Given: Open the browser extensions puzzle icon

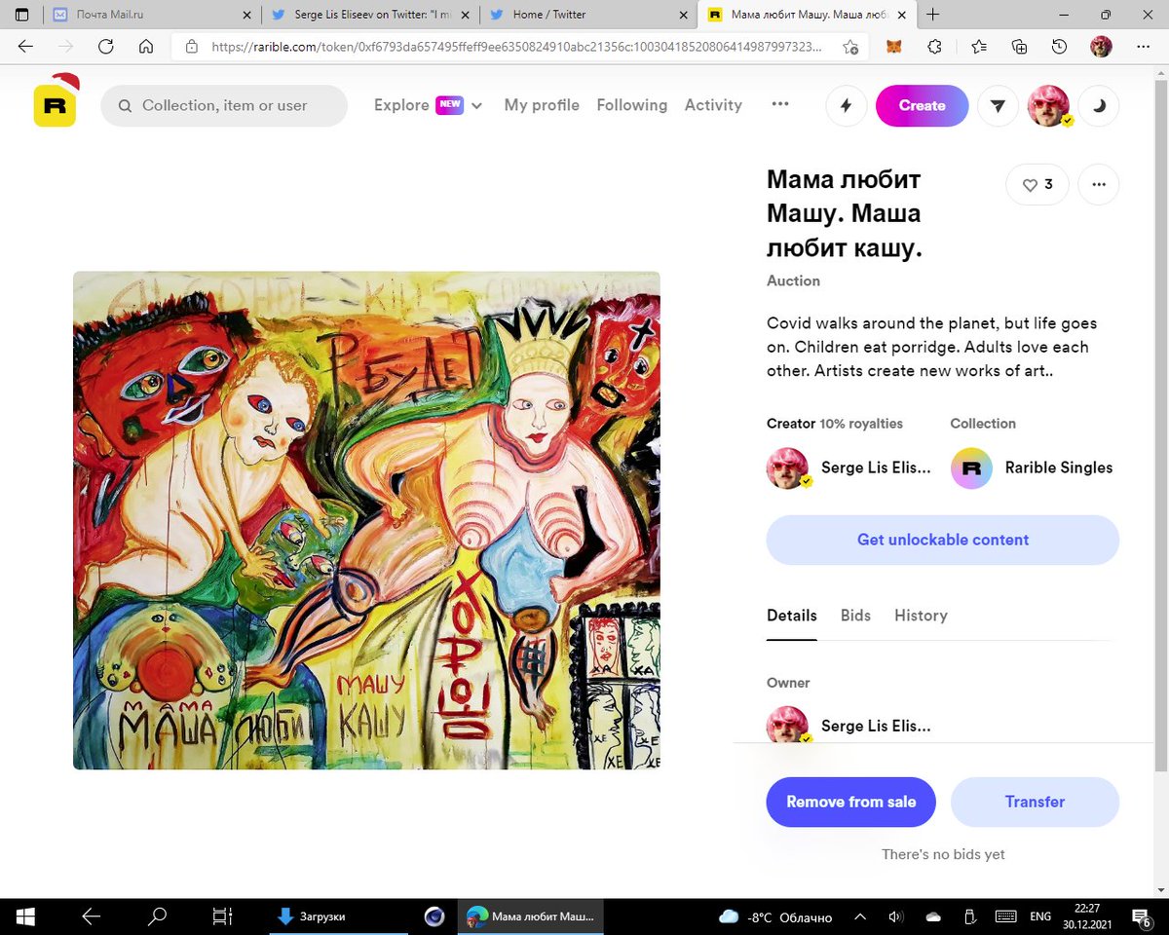Looking at the screenshot, I should [x=934, y=46].
